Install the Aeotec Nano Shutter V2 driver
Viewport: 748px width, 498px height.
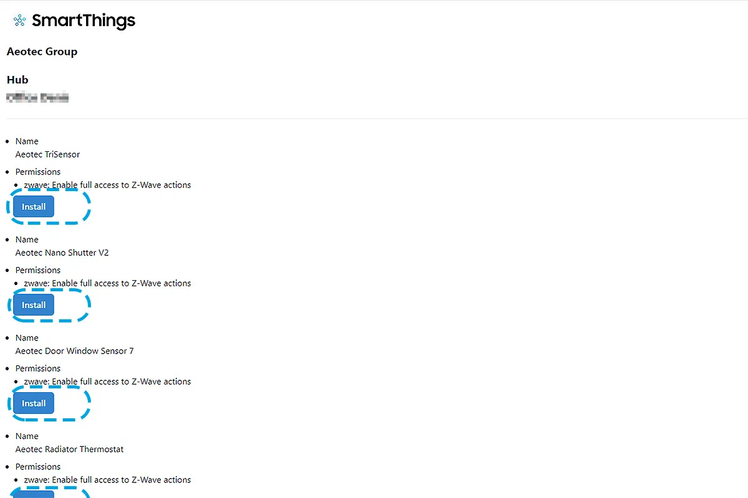pos(33,304)
